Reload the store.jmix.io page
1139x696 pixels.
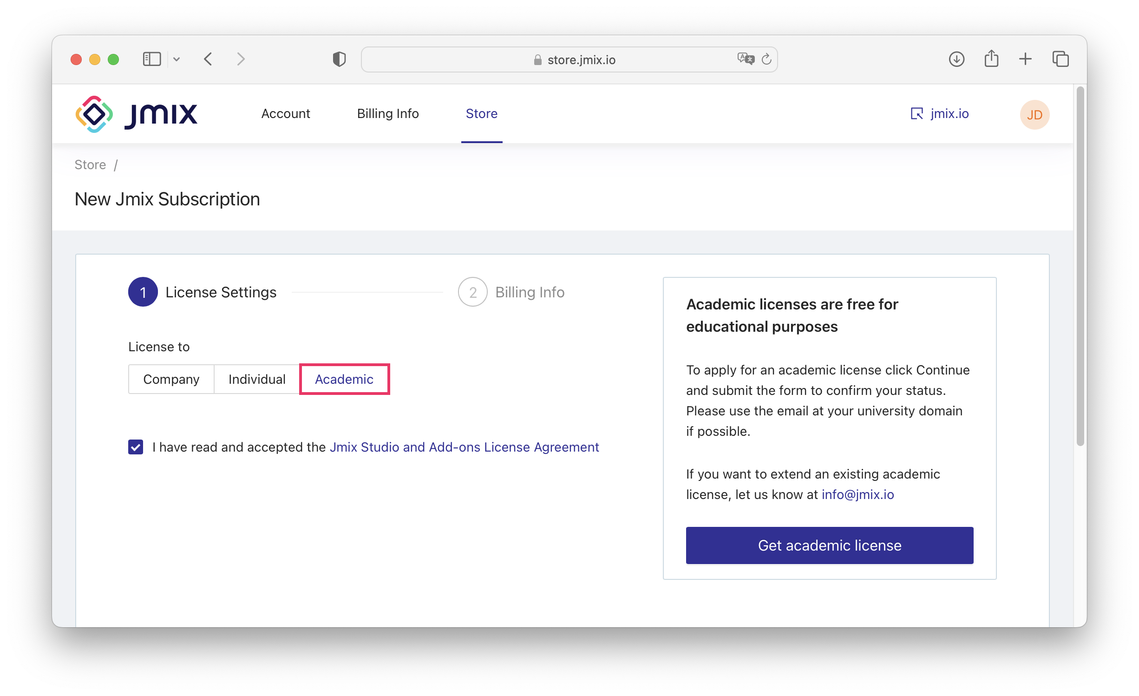point(766,59)
